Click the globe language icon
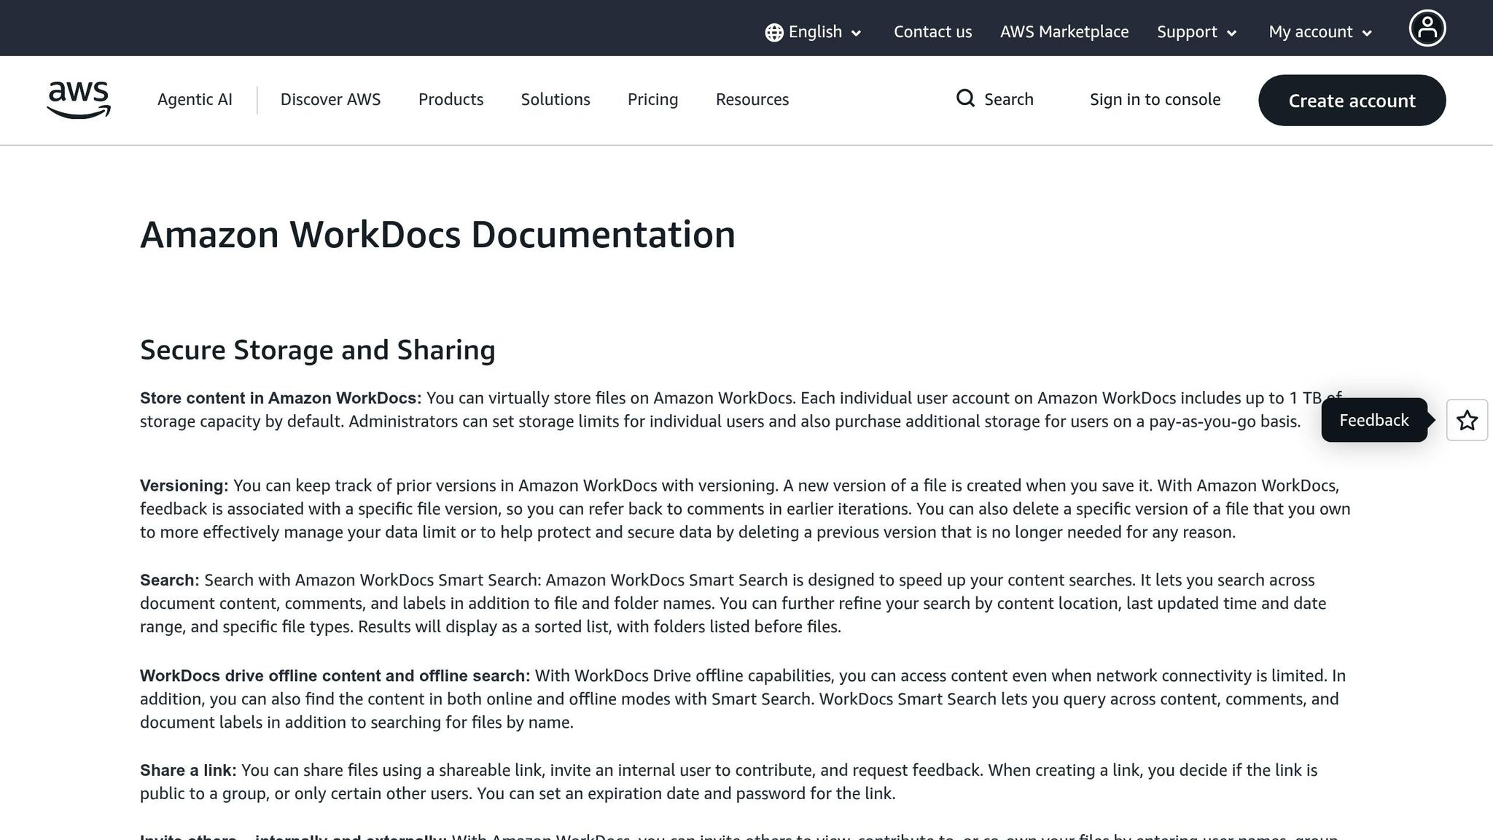Image resolution: width=1493 pixels, height=840 pixels. click(x=774, y=32)
